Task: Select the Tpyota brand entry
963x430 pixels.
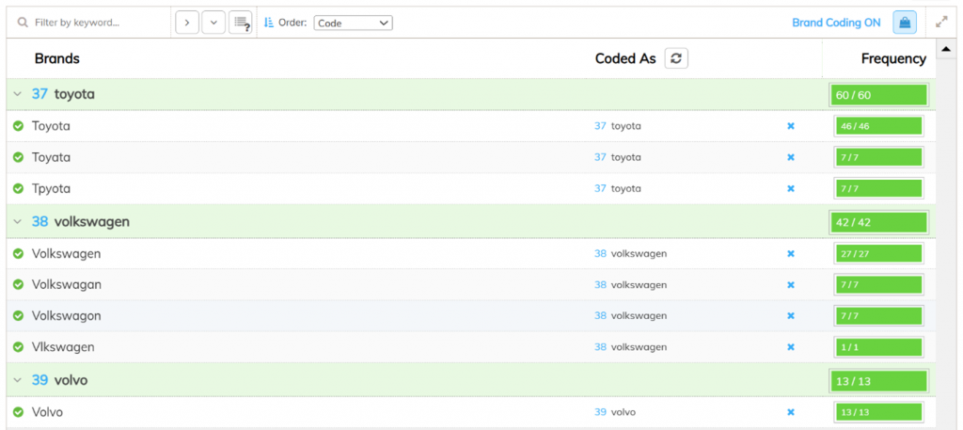Action: 51,188
